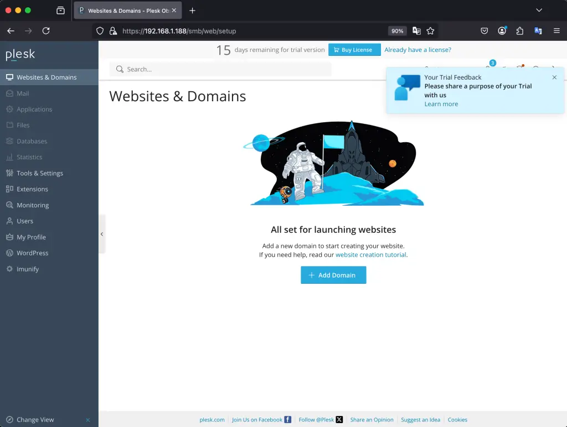The width and height of the screenshot is (567, 427).
Task: Click the Add Domain button
Action: [333, 275]
